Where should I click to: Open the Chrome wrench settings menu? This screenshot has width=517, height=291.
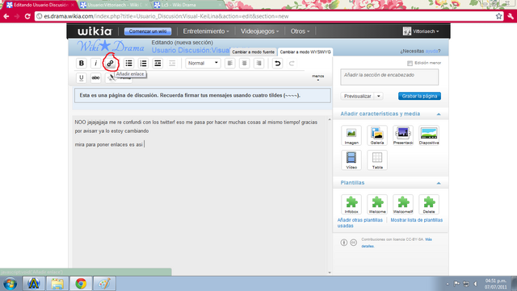point(511,16)
